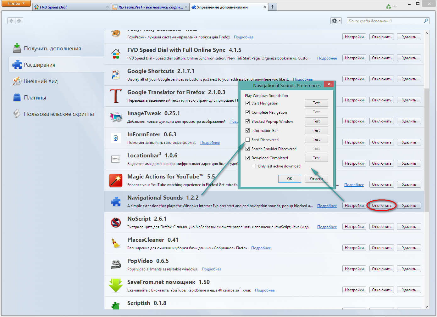
Task: Click the search magnifier icon in the add-ons search box
Action: [426, 21]
